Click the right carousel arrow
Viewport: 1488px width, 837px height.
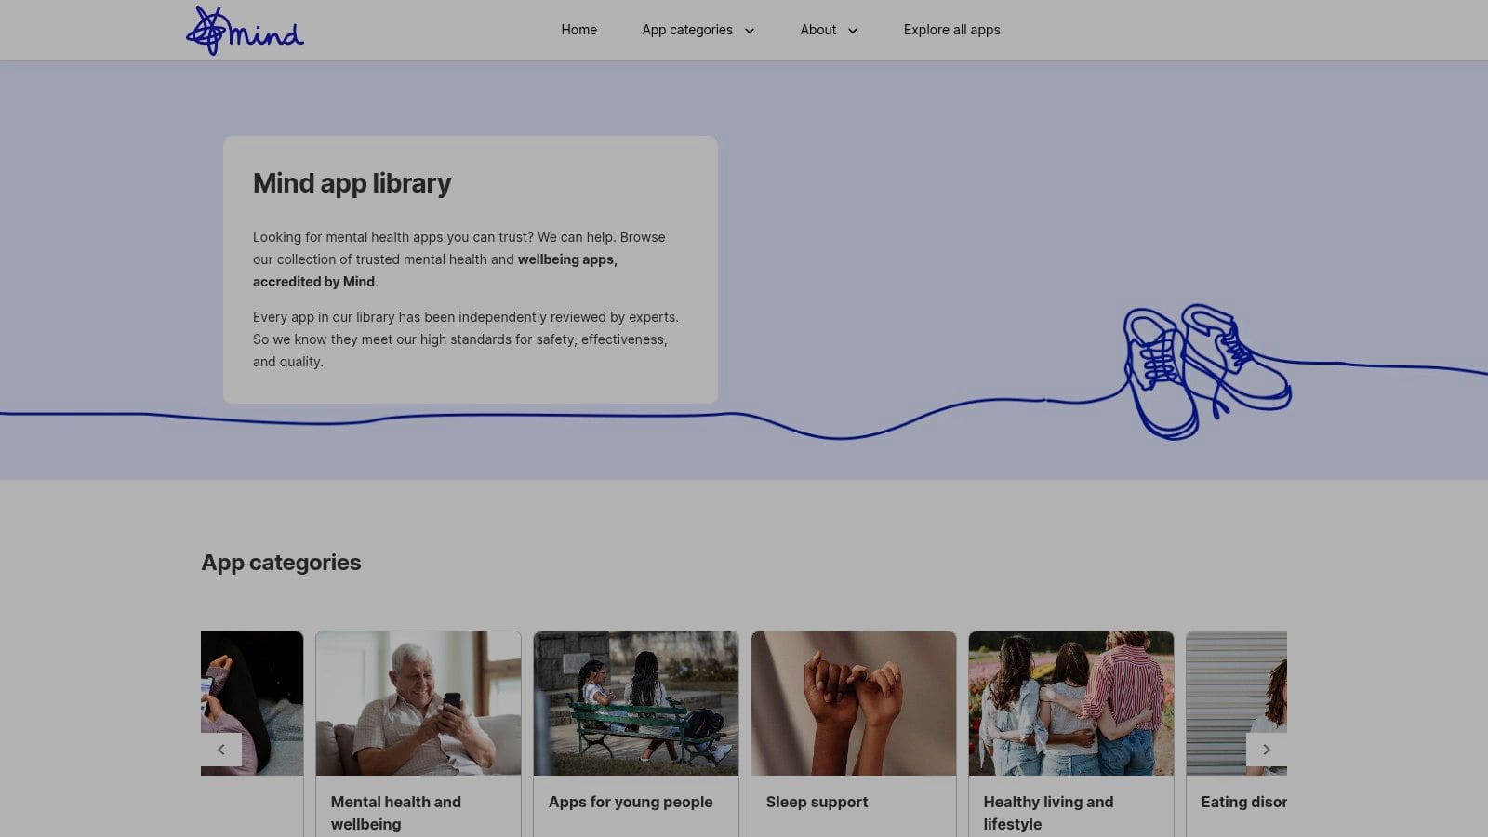pos(1267,749)
